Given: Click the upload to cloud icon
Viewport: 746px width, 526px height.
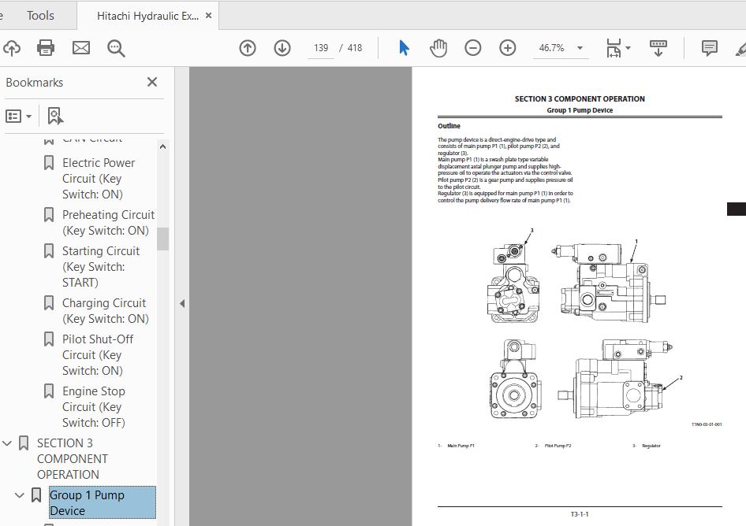Looking at the screenshot, I should point(11,48).
